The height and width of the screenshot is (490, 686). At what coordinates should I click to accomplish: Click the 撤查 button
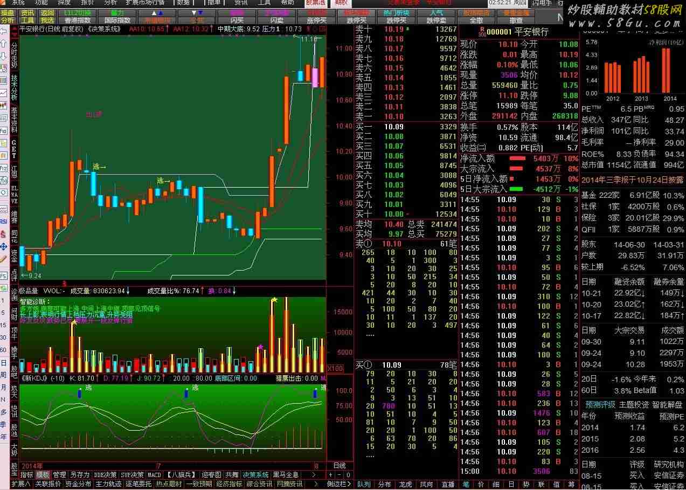[516, 20]
